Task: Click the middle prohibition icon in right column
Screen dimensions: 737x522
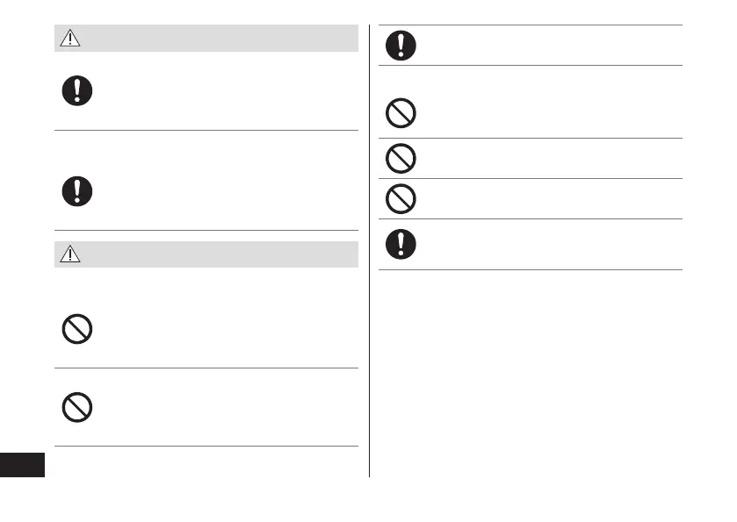Action: tap(401, 159)
